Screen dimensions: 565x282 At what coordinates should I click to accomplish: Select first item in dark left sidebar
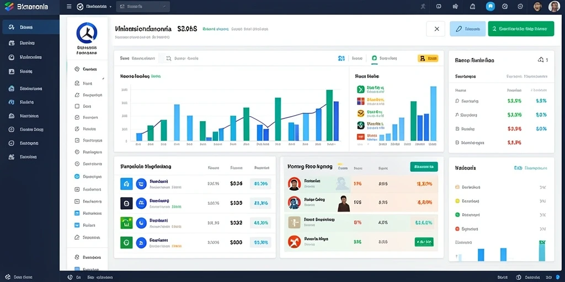pos(30,27)
